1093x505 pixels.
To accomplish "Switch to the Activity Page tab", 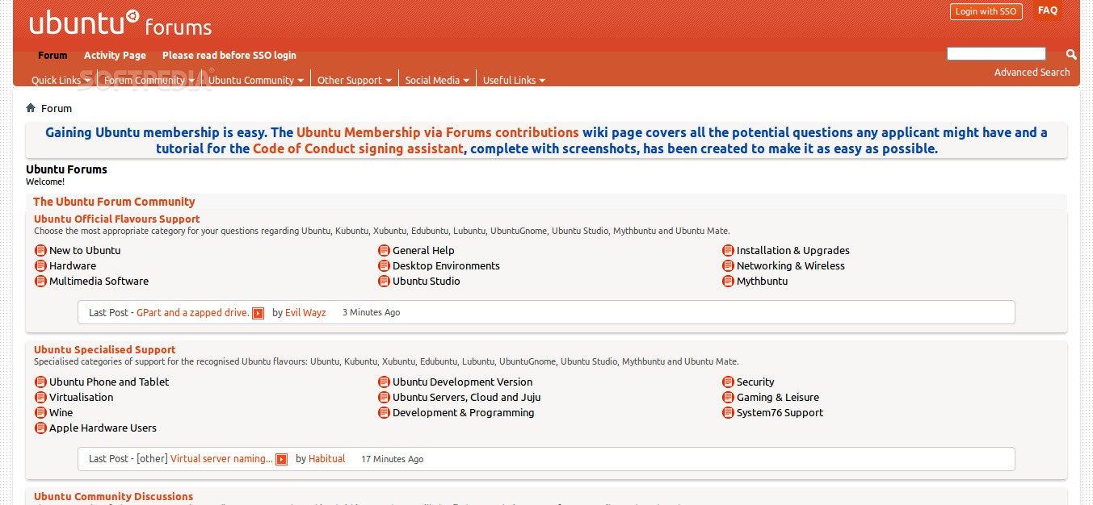I will point(115,55).
